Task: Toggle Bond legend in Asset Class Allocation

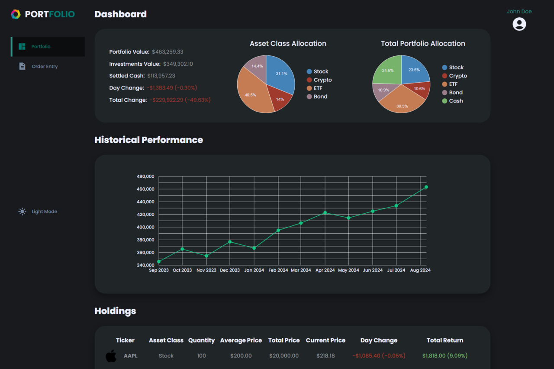Action: click(317, 96)
